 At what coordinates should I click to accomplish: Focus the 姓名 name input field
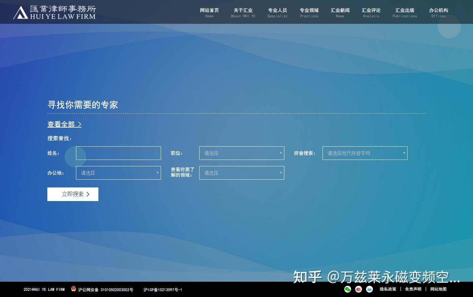point(119,153)
